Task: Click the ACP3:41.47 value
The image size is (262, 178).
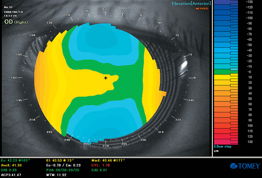Action: (11, 175)
